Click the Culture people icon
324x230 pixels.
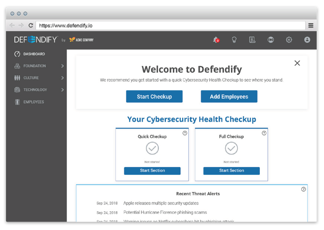pyautogui.click(x=17, y=78)
